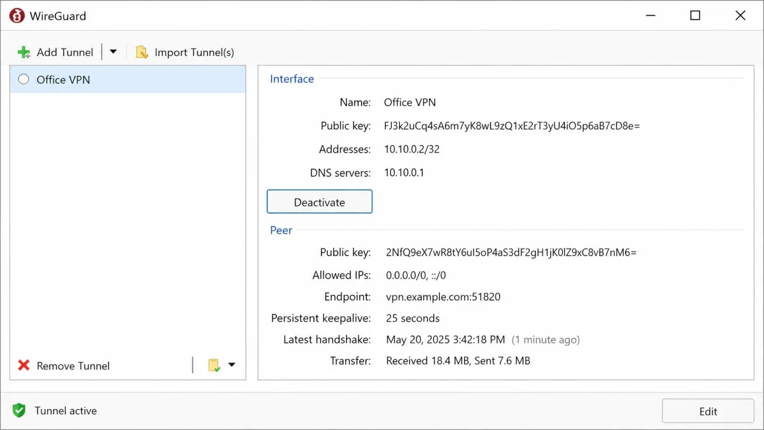This screenshot has width=764, height=430.
Task: Click the Persistent keepalive label
Action: click(321, 318)
